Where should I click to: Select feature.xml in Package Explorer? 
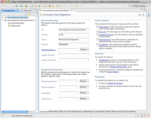(x=16, y=26)
